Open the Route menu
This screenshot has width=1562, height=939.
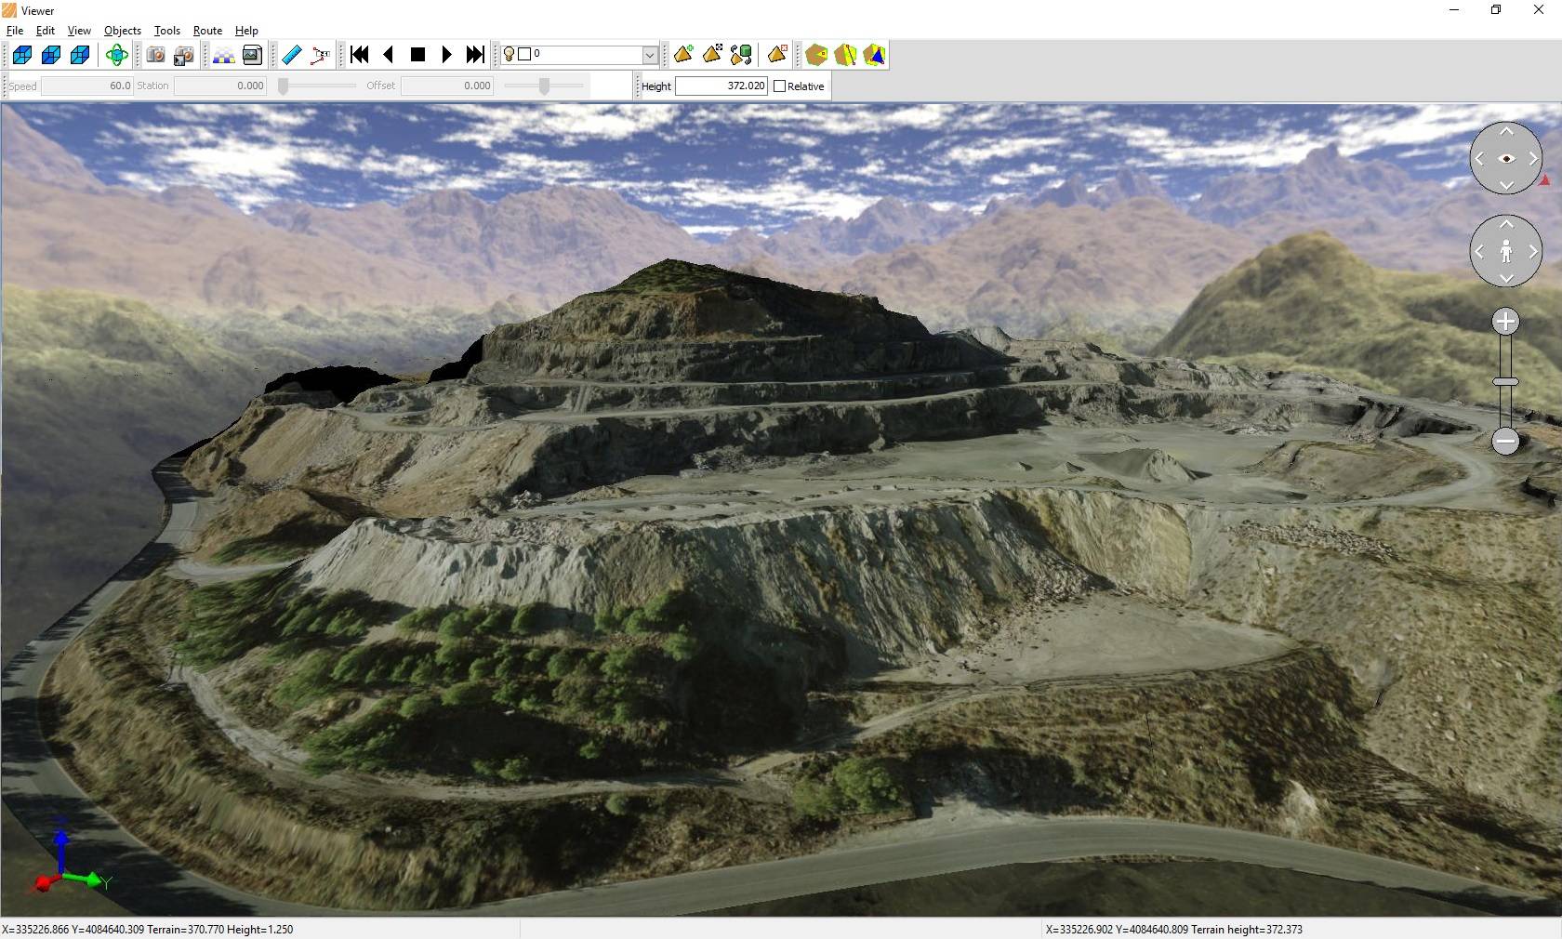tap(207, 31)
